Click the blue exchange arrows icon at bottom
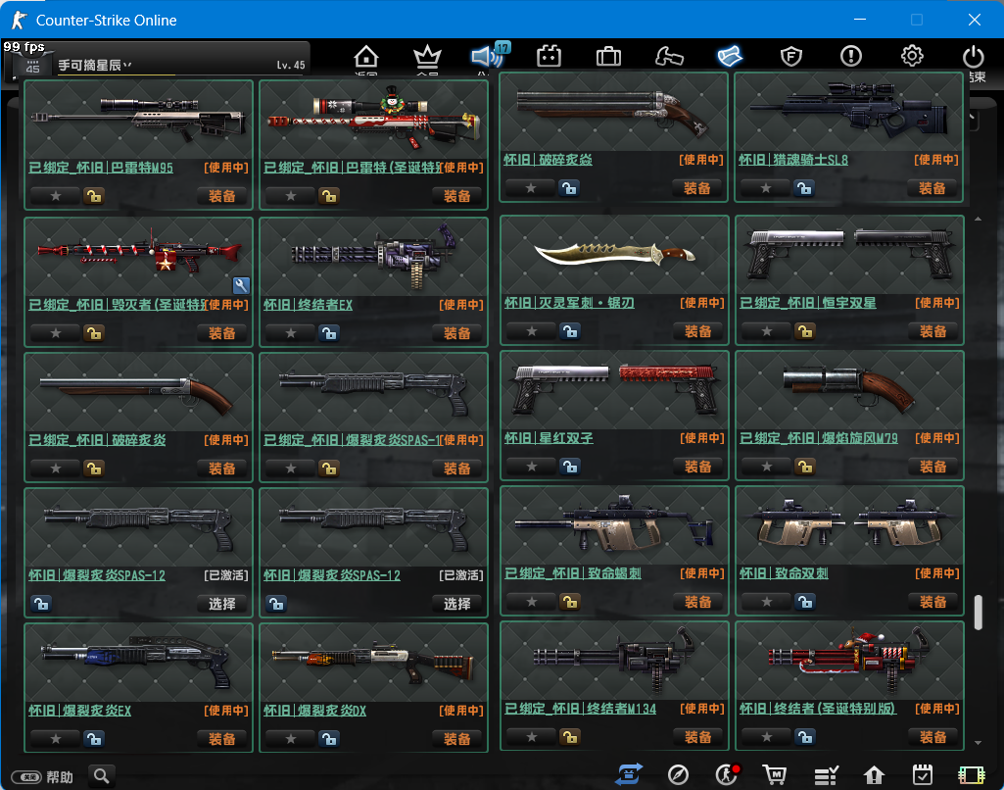 [x=629, y=774]
